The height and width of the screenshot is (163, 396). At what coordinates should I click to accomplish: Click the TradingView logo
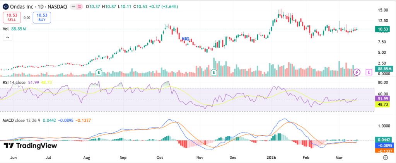30,146
